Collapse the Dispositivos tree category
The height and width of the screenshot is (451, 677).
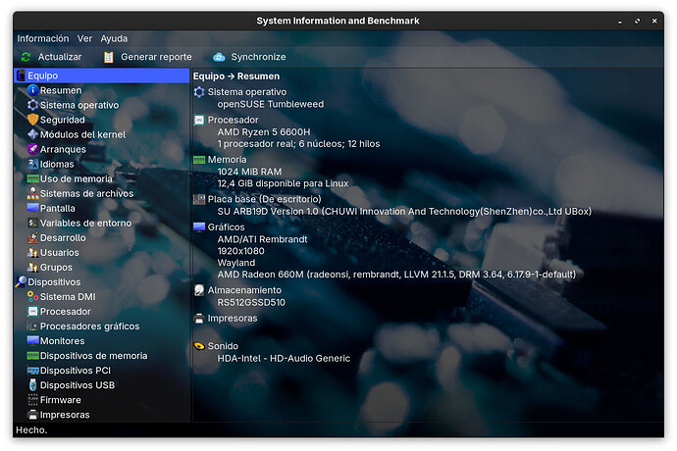click(21, 282)
